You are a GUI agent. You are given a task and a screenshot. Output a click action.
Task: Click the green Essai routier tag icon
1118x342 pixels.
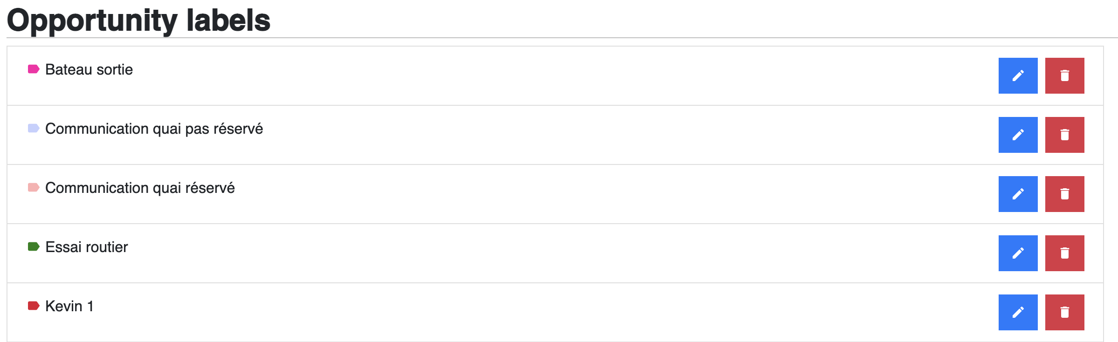point(34,246)
